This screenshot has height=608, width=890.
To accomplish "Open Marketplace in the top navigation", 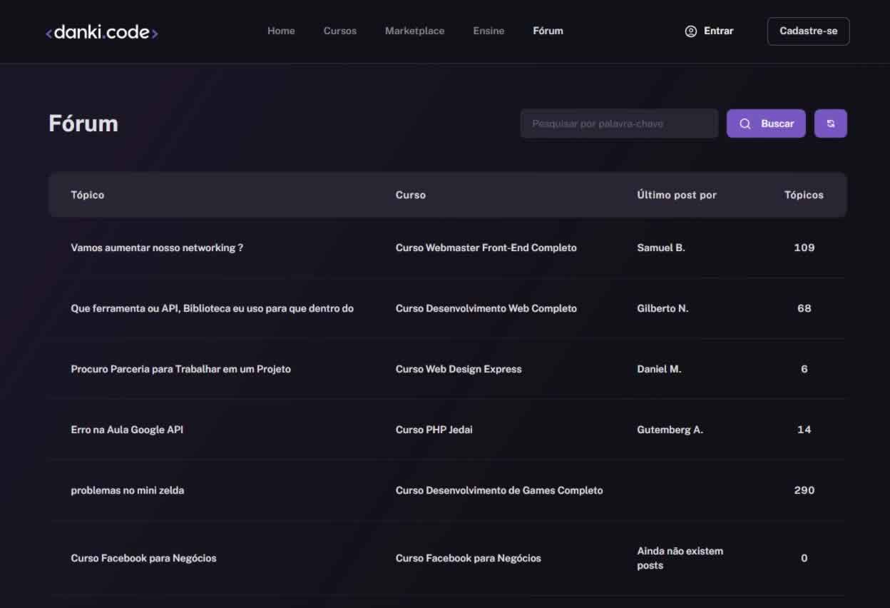I will (x=414, y=31).
